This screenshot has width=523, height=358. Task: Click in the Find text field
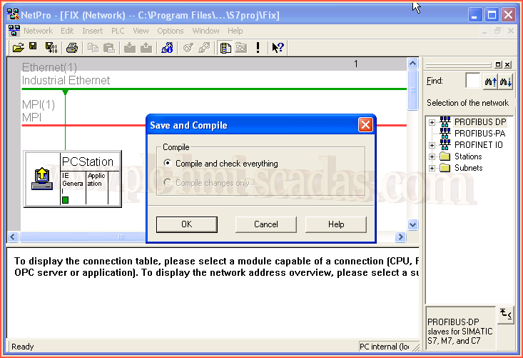coord(472,81)
